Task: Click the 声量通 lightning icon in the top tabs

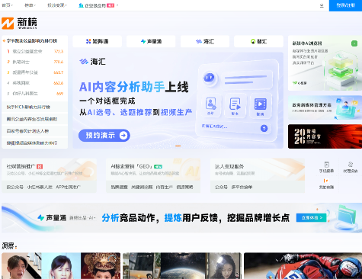Action: click(143, 41)
